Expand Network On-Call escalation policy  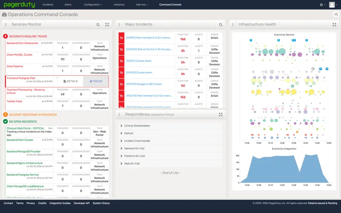121,148
